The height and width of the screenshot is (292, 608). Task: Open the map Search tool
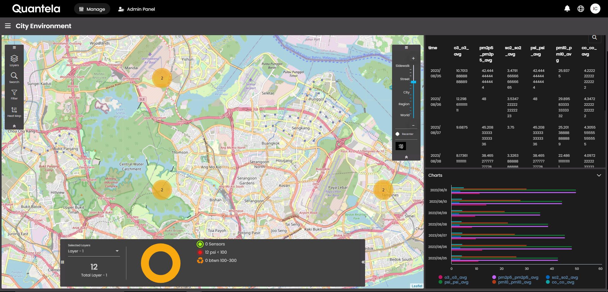click(x=14, y=78)
